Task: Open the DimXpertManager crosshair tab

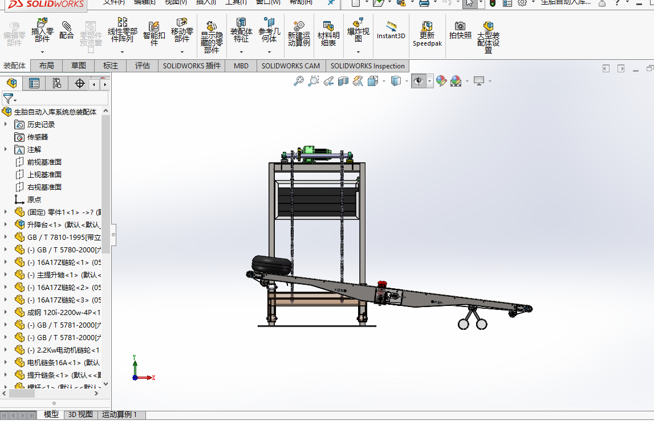Action: 79,83
